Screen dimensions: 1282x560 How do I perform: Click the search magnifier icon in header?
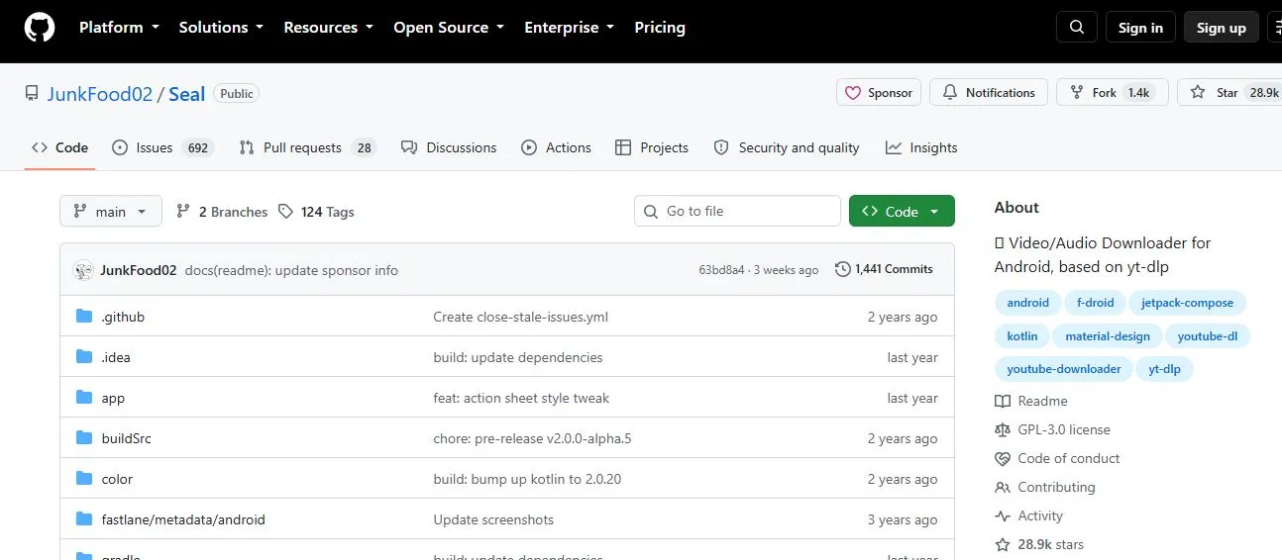tap(1077, 28)
